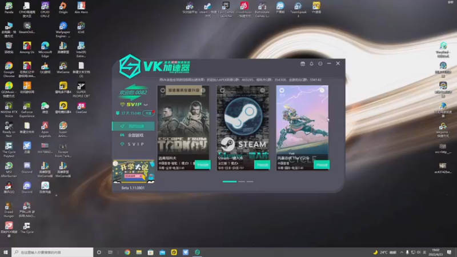Image resolution: width=457 pixels, height=257 pixels.
Task: Open the NVIDIA RTX Voice desktop shortcut
Action: tap(9, 110)
